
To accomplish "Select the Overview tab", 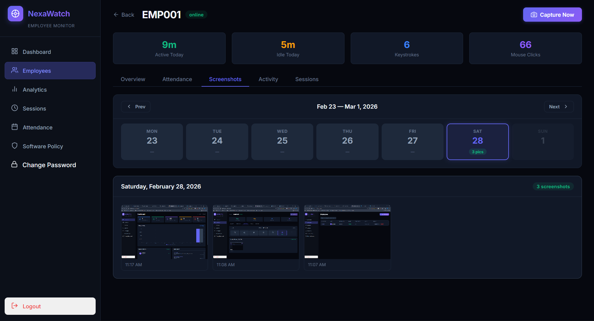I will [133, 79].
